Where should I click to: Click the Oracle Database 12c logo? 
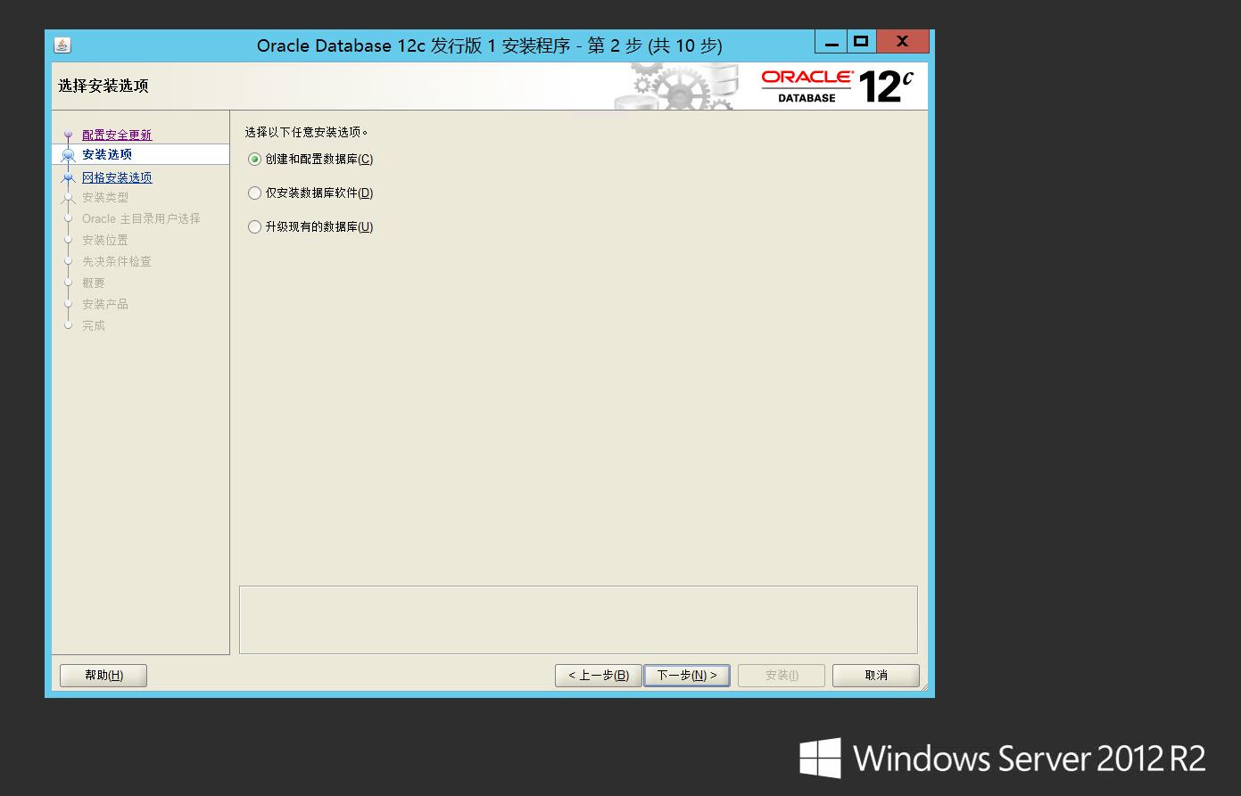pos(838,86)
